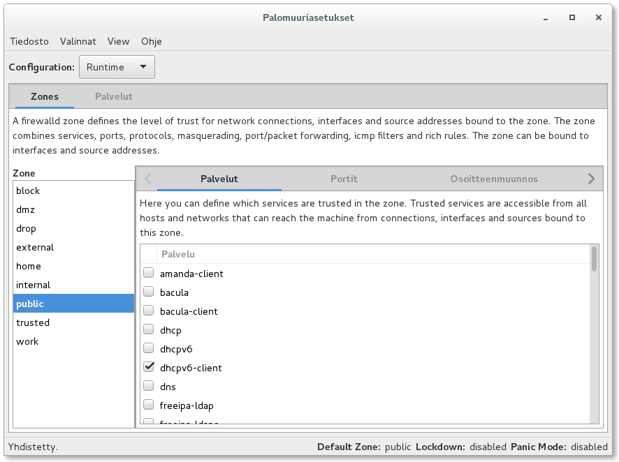619x462 pixels.
Task: Tick the freeipa-ldap service checkbox
Action: 148,405
